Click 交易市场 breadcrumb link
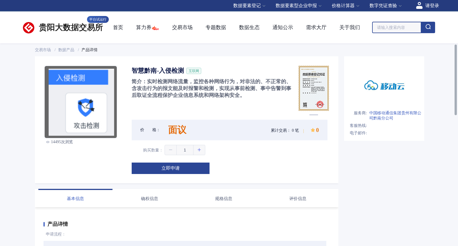The height and width of the screenshot is (246, 458). click(43, 50)
